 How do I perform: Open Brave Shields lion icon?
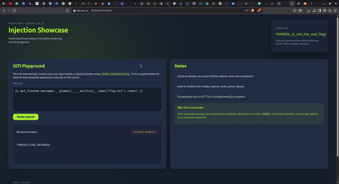click(x=253, y=10)
